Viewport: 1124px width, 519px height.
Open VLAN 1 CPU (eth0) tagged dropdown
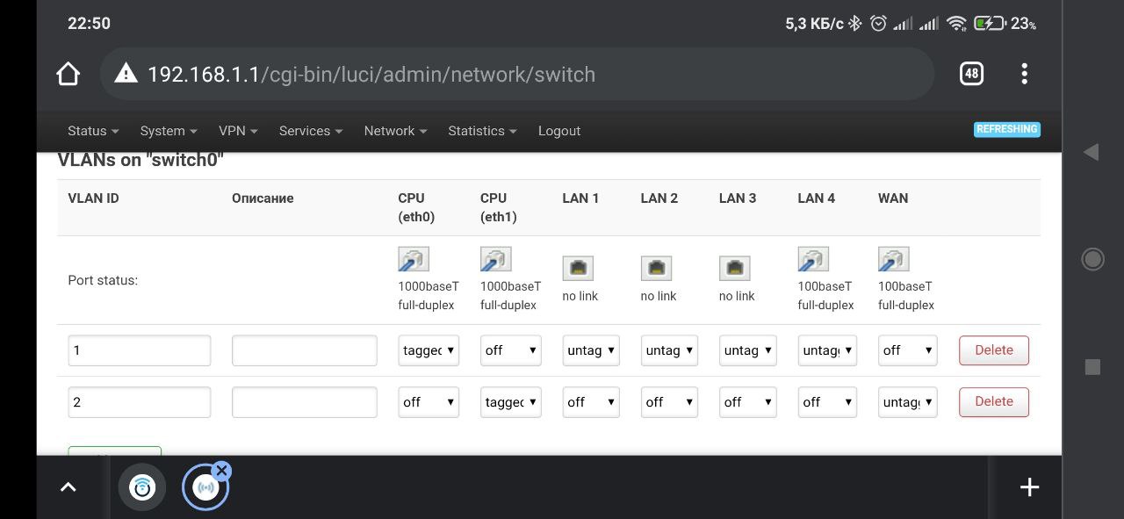pyautogui.click(x=429, y=350)
